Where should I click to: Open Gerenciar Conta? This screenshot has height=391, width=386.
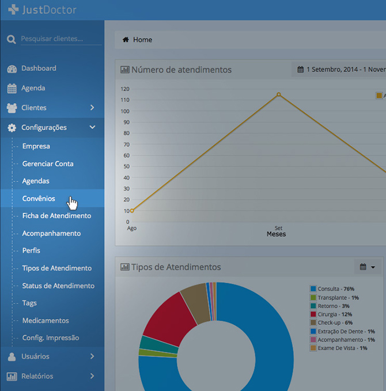click(x=48, y=164)
